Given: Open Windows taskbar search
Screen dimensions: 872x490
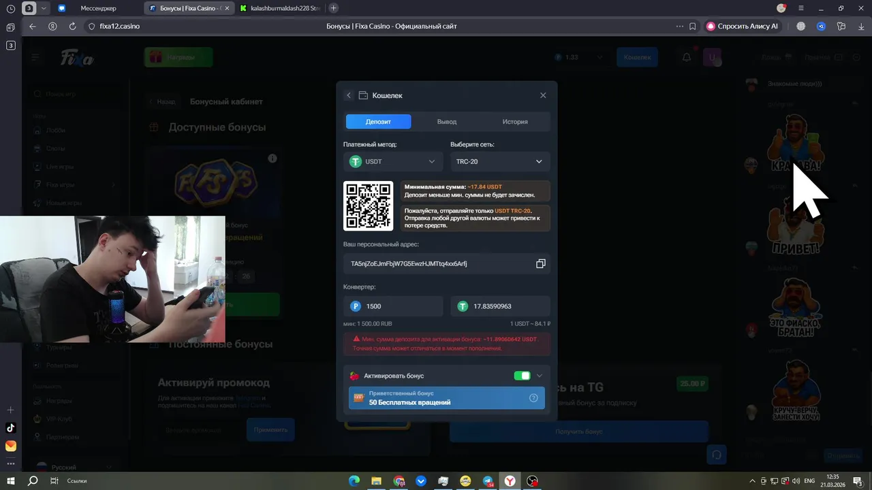Looking at the screenshot, I should [x=33, y=481].
